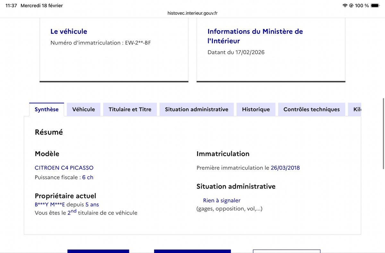The width and height of the screenshot is (385, 253).
Task: Click the Résumé heading
Action: click(49, 132)
